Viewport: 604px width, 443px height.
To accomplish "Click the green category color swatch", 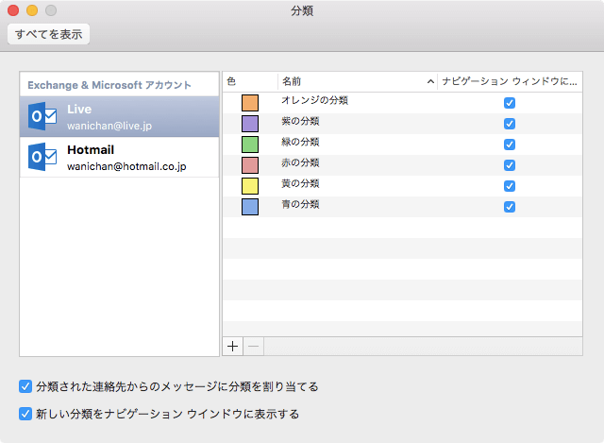I will click(x=250, y=145).
